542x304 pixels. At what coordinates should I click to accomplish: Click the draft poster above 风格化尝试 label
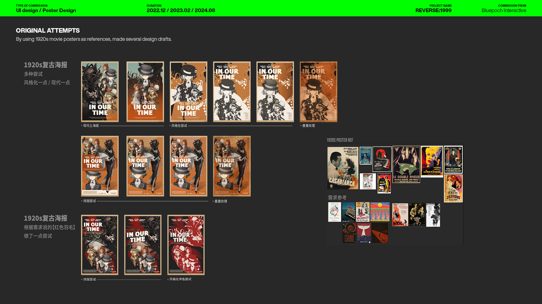[189, 92]
